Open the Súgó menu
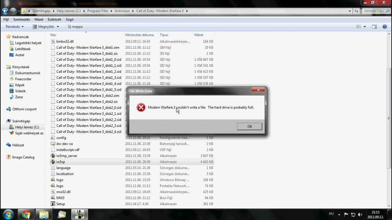The image size is (392, 220). (70, 19)
